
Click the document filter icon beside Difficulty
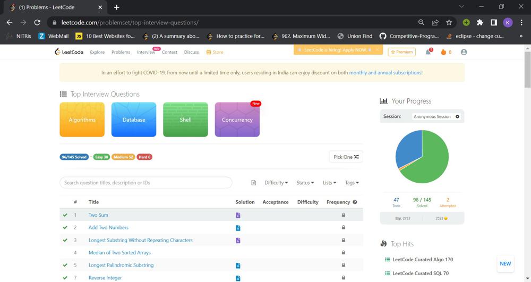point(254,183)
